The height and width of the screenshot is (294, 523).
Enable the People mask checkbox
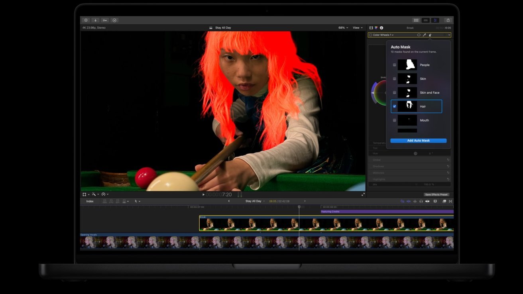pyautogui.click(x=395, y=65)
